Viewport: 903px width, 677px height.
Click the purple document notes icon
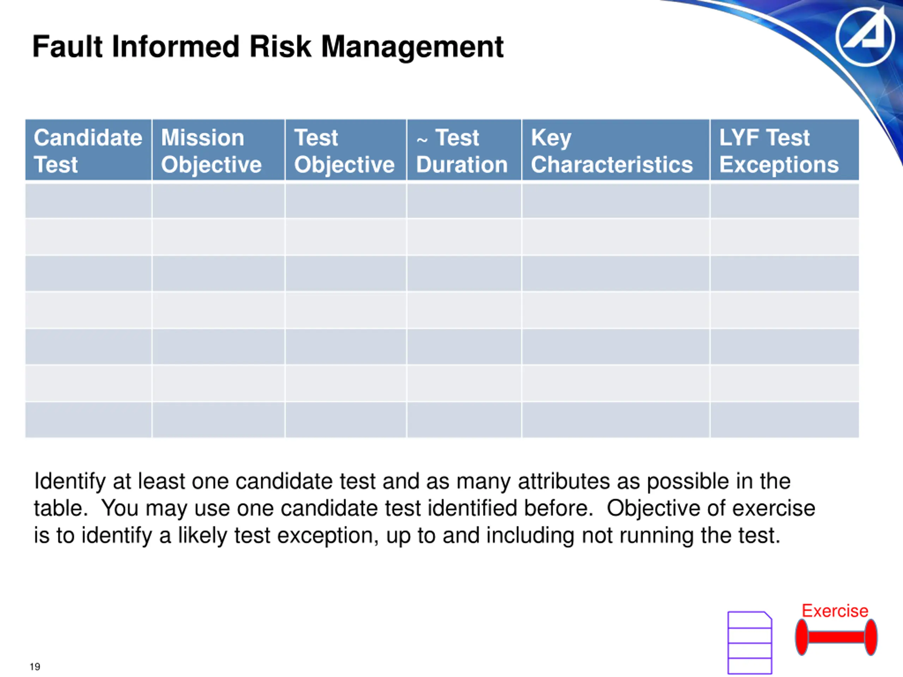click(750, 643)
